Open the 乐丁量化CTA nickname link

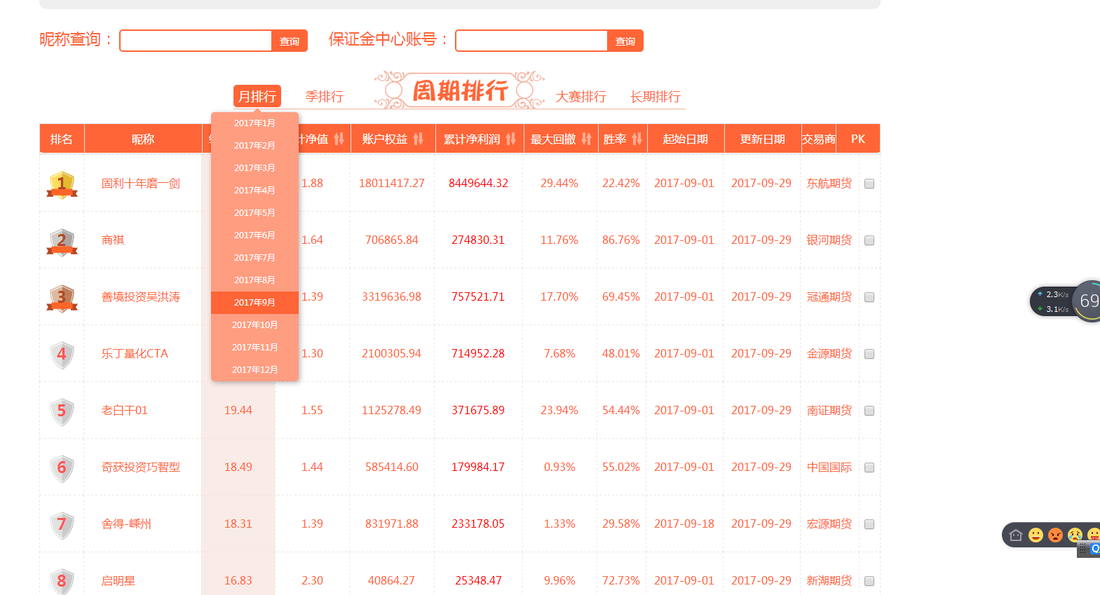[x=135, y=354]
